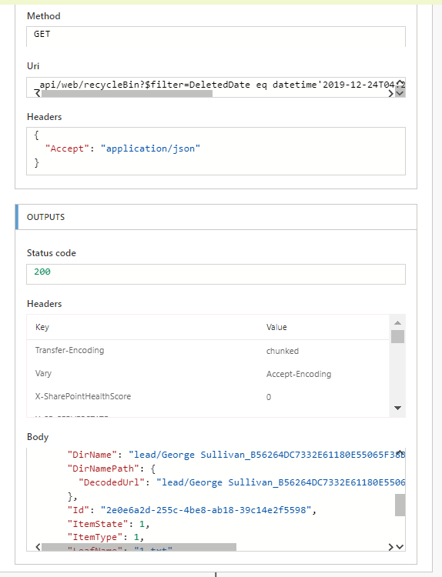The image size is (442, 577).
Task: Click the Status code label
Action: coord(51,253)
